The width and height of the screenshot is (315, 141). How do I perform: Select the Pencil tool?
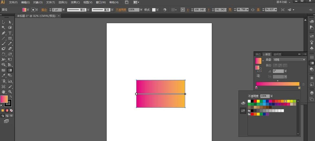point(10,43)
